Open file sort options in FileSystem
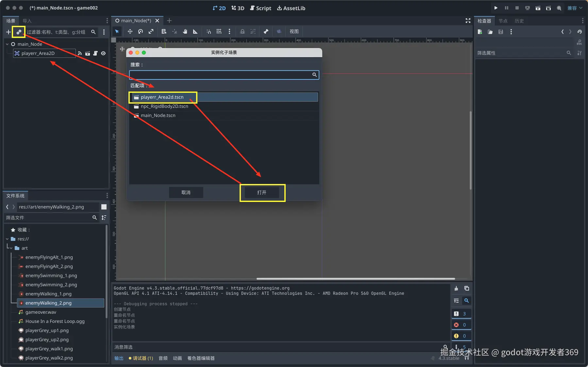 point(104,218)
